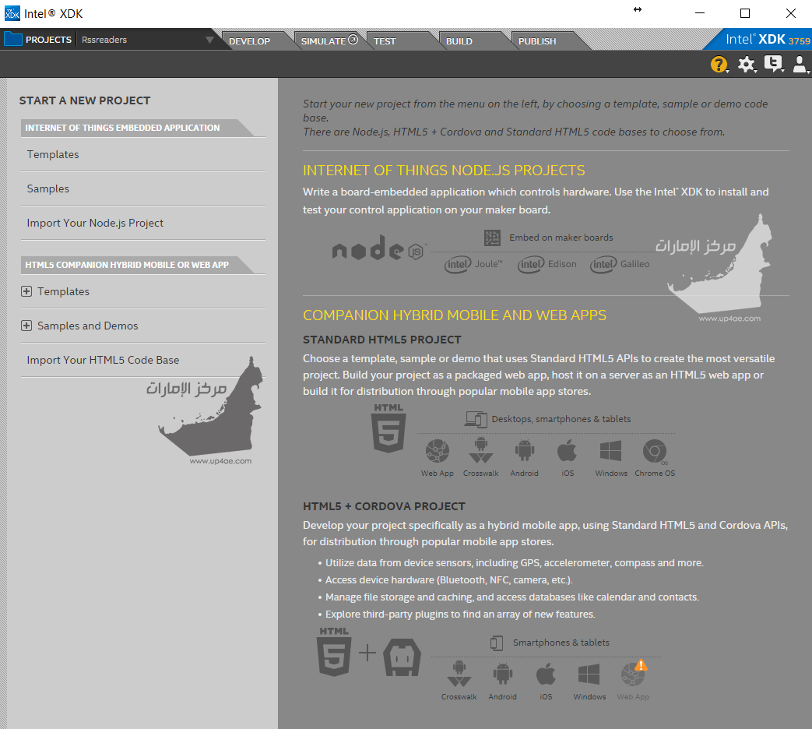Maximize the Intel XDK window

point(745,13)
